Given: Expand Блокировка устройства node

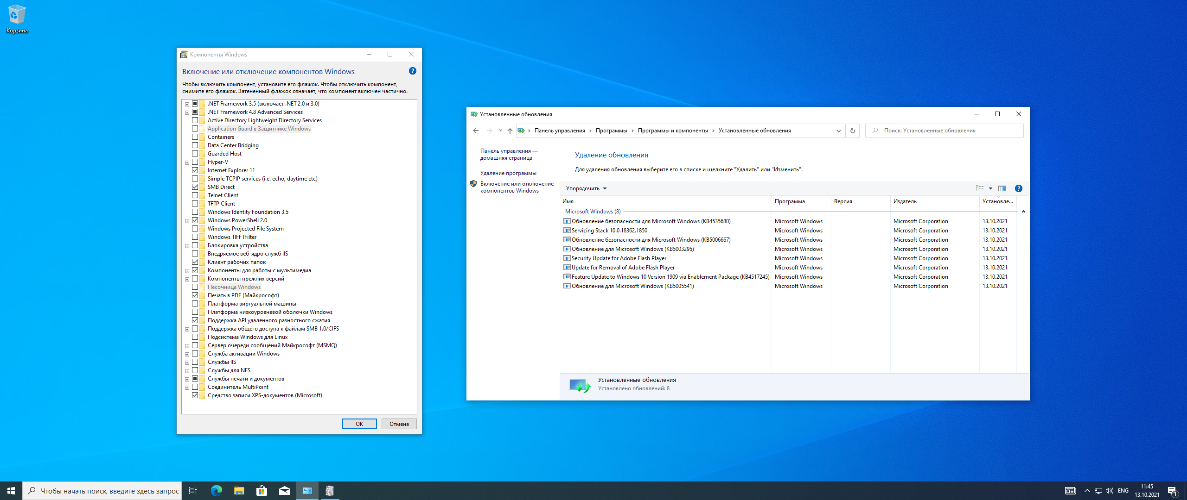Looking at the screenshot, I should tap(187, 246).
